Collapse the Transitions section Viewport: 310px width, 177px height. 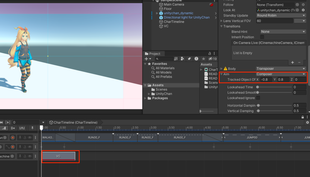coord(221,26)
